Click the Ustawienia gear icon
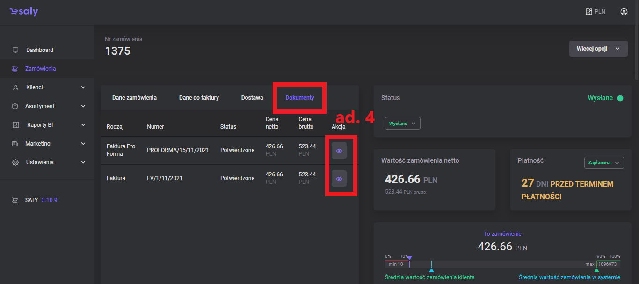The image size is (639, 284). [15, 162]
